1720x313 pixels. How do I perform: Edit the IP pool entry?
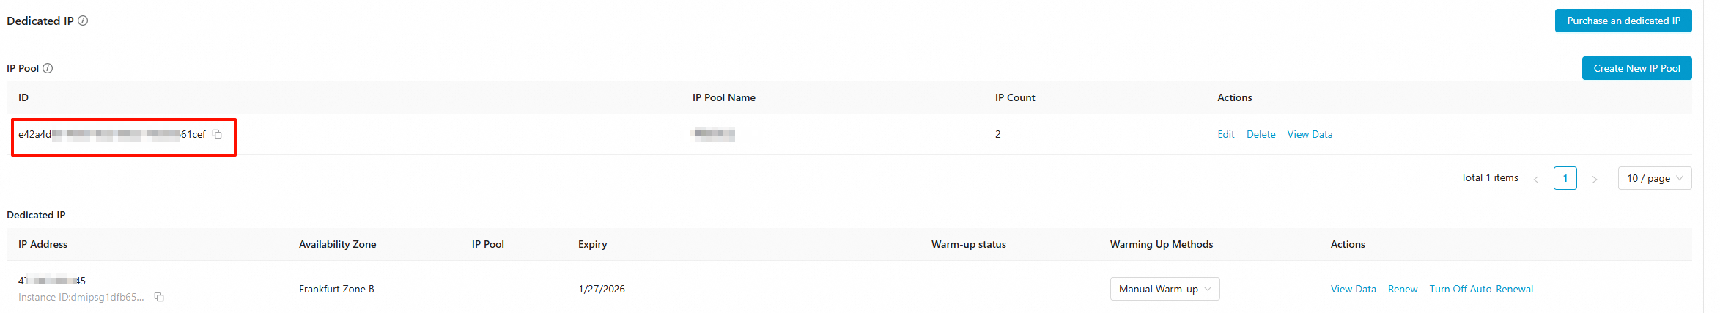click(1225, 134)
